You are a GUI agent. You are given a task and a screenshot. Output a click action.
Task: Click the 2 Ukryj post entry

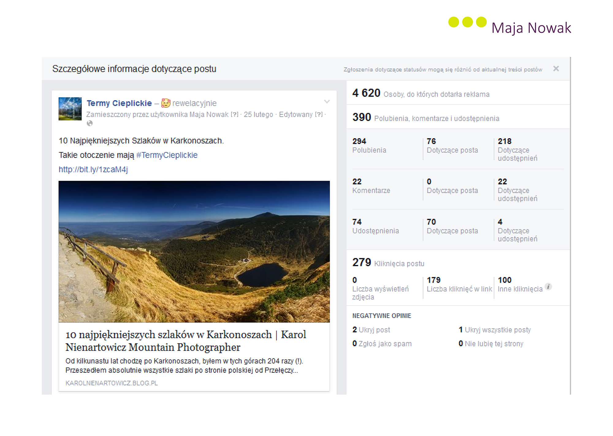[x=371, y=330]
